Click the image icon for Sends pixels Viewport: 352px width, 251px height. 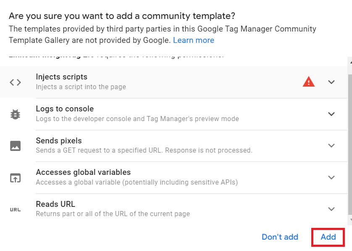[x=15, y=146]
